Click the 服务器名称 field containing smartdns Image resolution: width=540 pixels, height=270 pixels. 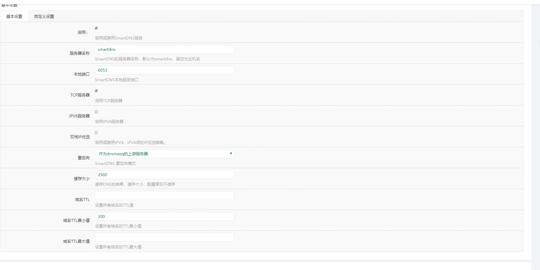(x=164, y=49)
